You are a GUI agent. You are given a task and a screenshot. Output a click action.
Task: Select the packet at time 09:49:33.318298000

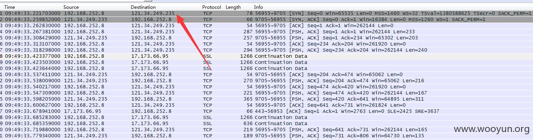[x=266, y=50]
